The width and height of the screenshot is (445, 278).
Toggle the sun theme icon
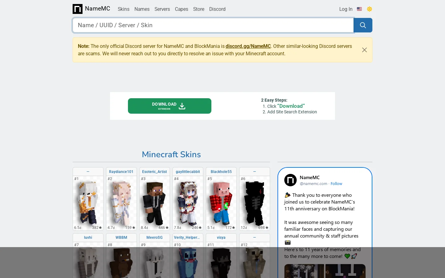370,9
